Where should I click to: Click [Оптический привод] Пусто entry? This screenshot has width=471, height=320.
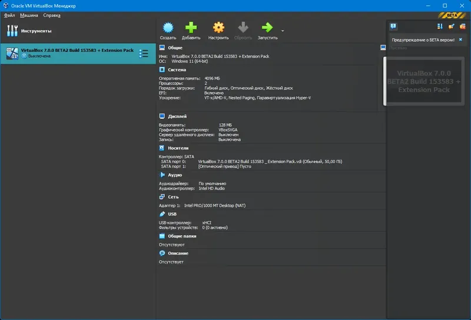point(224,166)
